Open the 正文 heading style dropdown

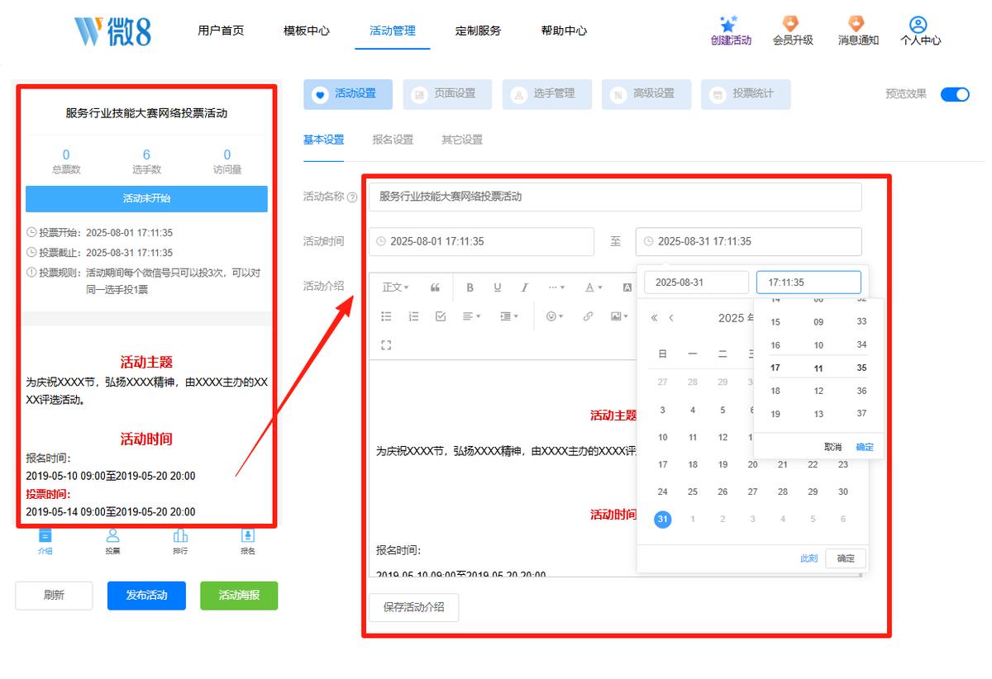[395, 287]
